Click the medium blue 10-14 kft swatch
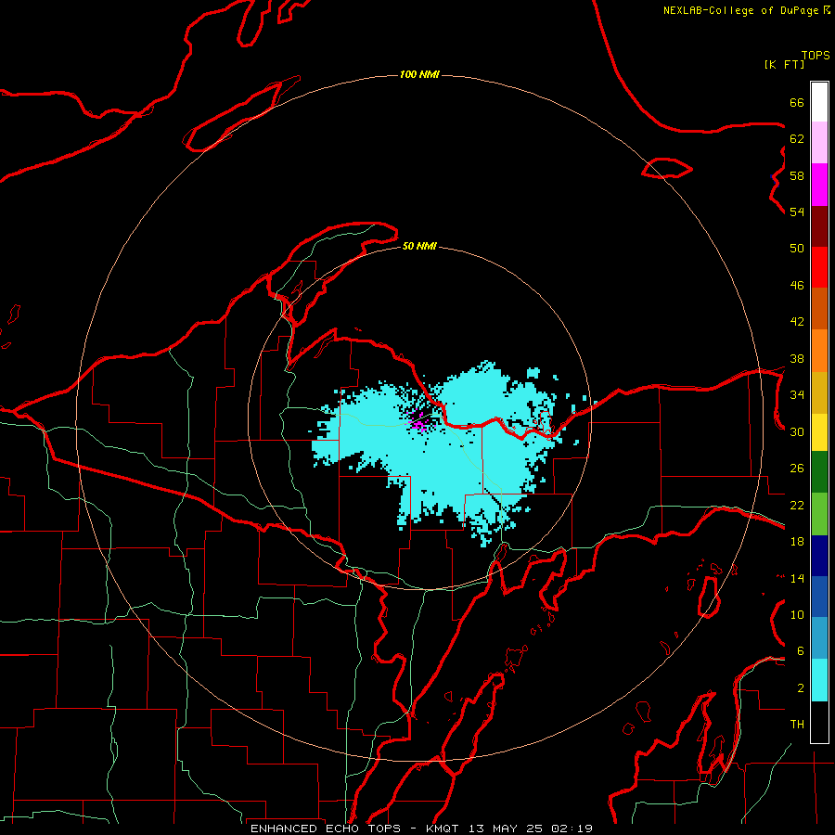835x835 pixels. coord(819,597)
